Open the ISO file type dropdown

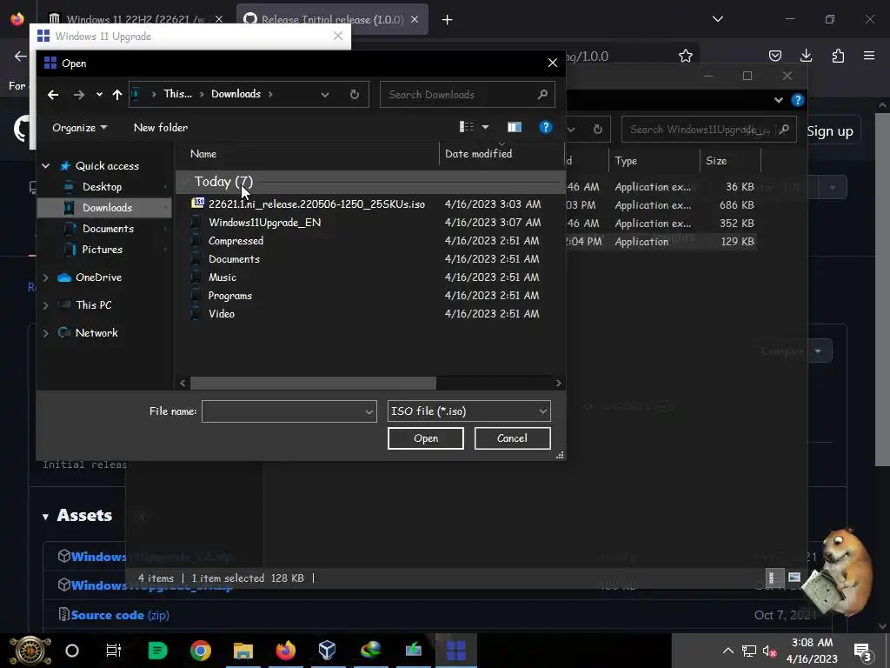[468, 411]
